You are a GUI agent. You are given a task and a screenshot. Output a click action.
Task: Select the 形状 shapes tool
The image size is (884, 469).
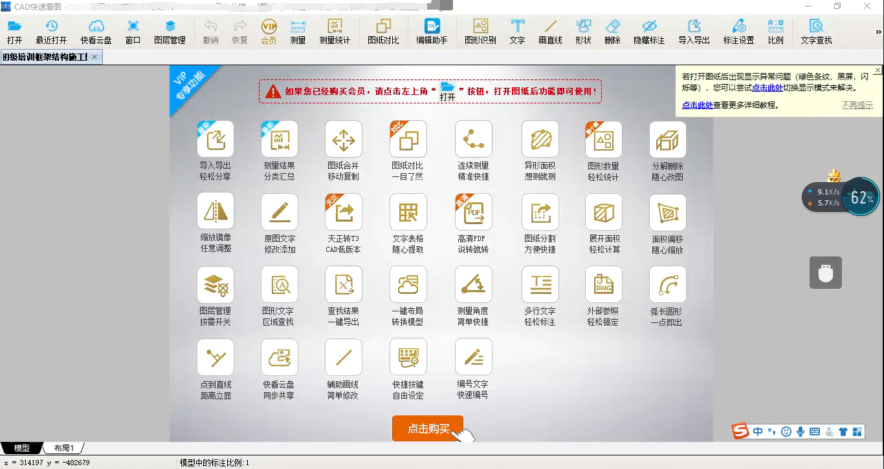[583, 32]
